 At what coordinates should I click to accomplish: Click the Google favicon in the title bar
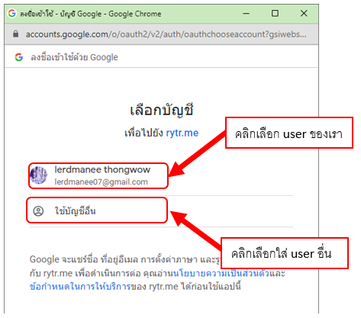11,13
